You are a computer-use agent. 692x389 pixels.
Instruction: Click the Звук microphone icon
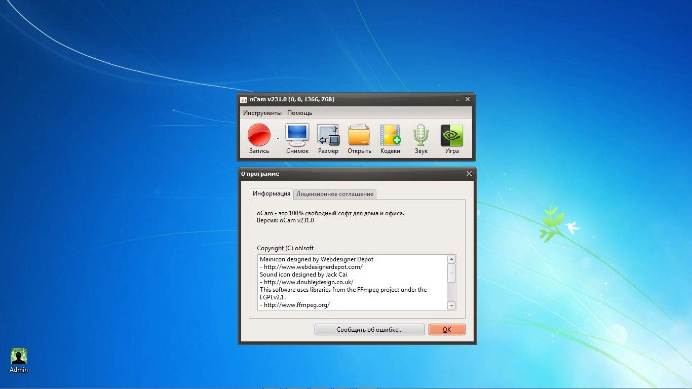pyautogui.click(x=421, y=139)
